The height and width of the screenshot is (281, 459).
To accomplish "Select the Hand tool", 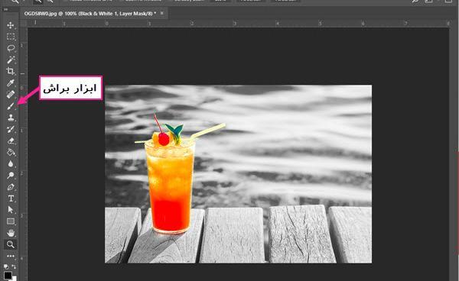I will point(11,233).
